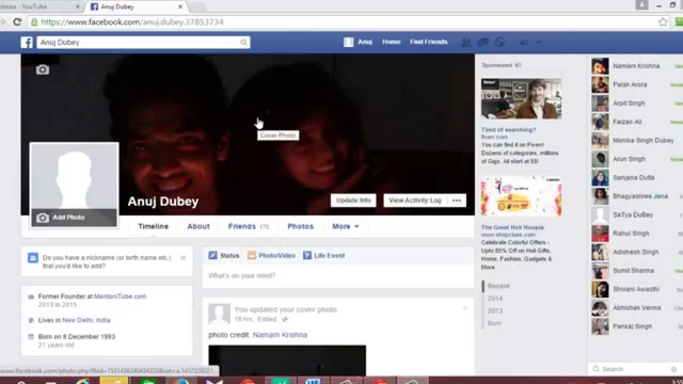
Task: Open chat with Sumit Sharma
Action: [x=636, y=270]
